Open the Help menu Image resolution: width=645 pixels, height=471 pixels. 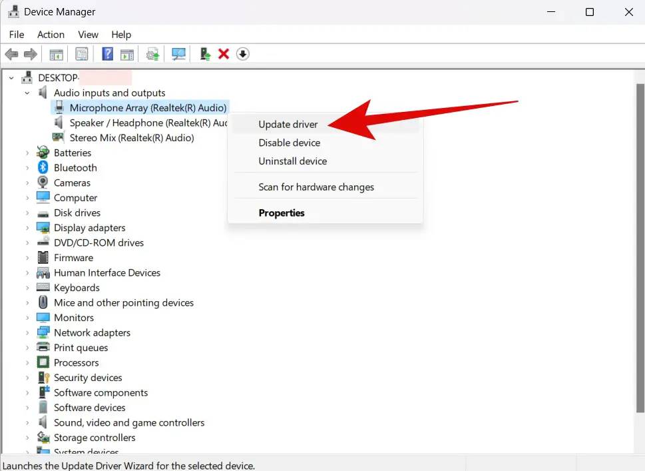pos(121,35)
